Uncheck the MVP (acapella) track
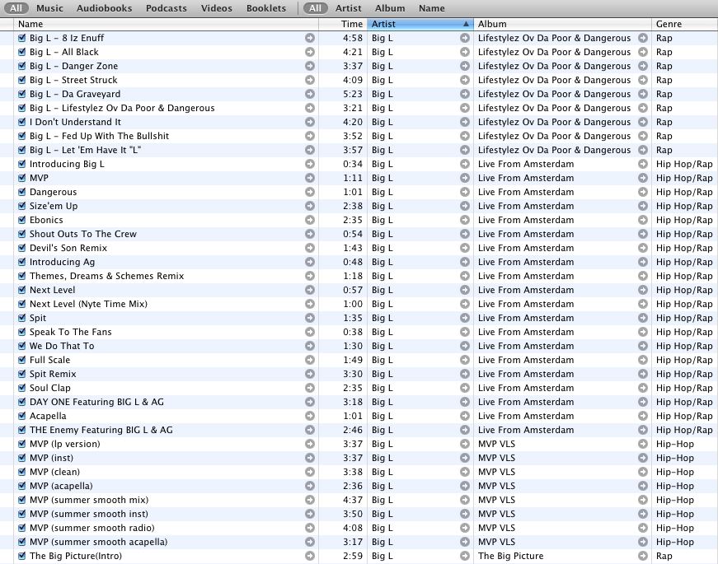 click(21, 486)
